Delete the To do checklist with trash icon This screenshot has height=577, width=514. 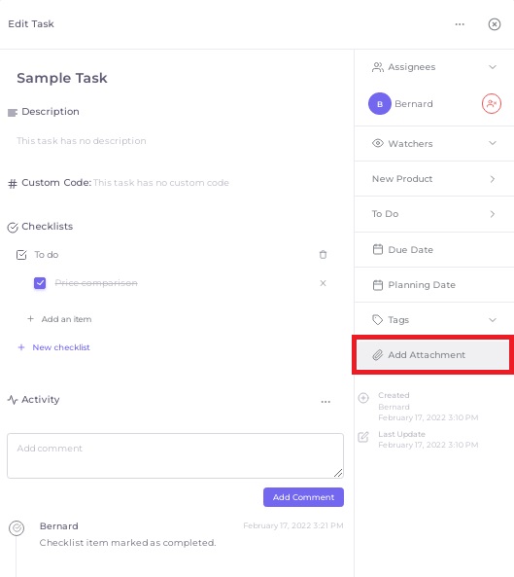pos(323,255)
